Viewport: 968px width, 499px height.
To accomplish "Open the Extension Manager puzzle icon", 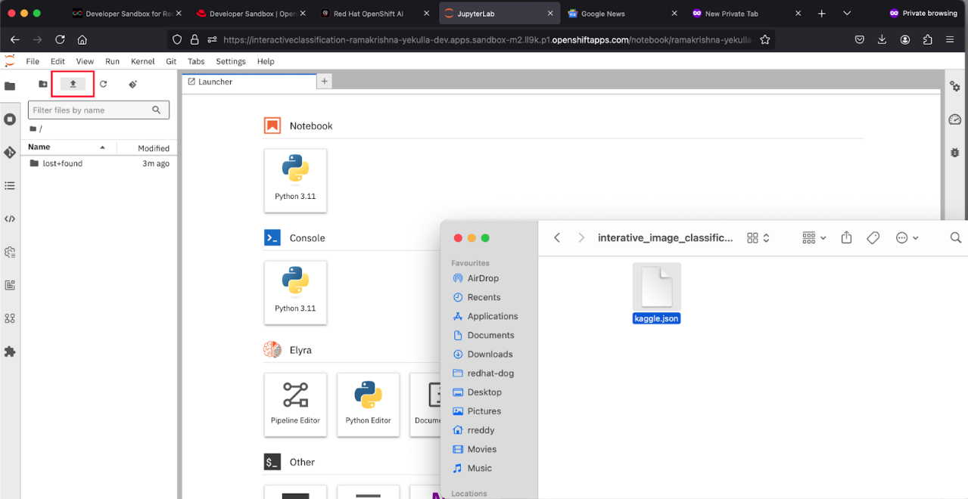I will point(10,352).
